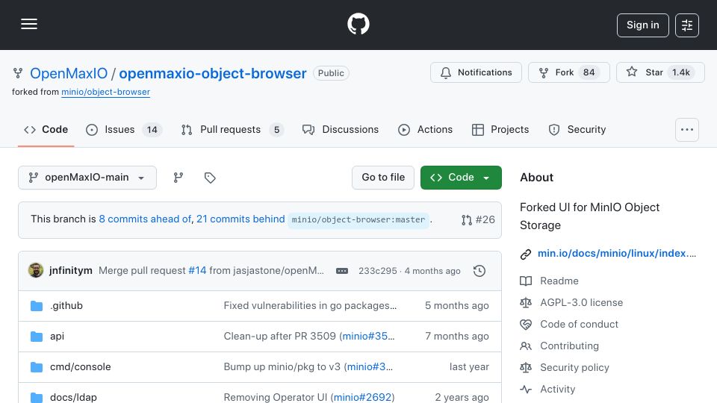Click the jnfinitym avatar

click(x=36, y=270)
